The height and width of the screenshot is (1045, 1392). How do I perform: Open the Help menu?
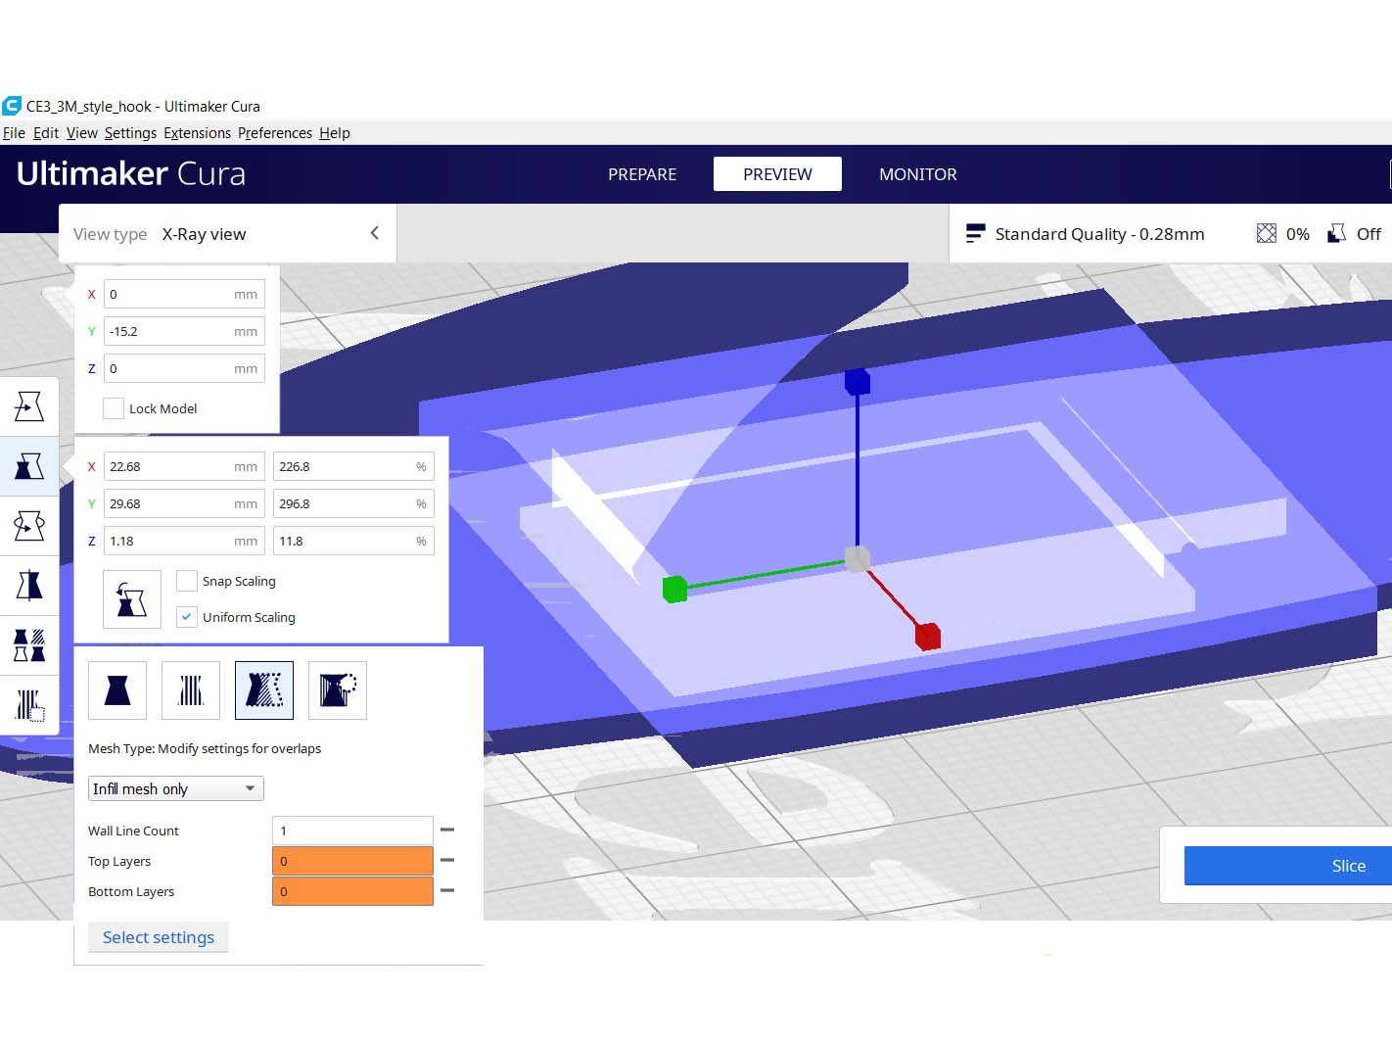tap(335, 133)
